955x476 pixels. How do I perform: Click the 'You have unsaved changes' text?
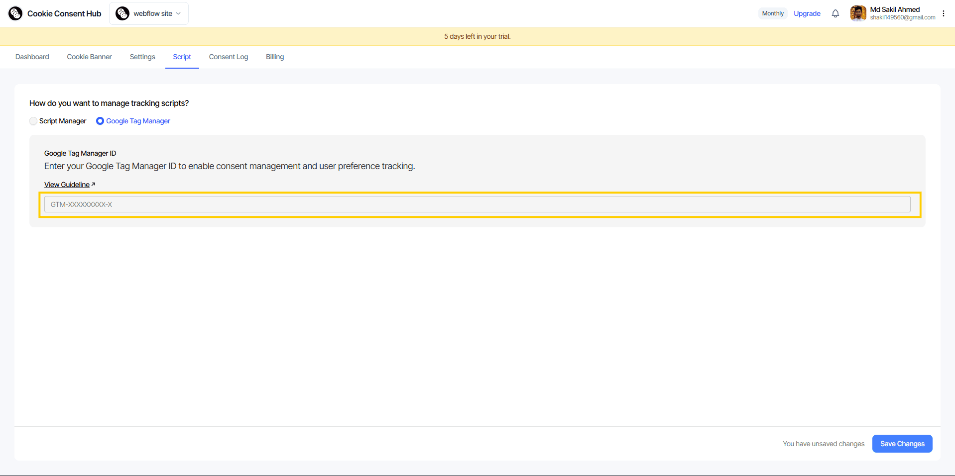point(824,444)
